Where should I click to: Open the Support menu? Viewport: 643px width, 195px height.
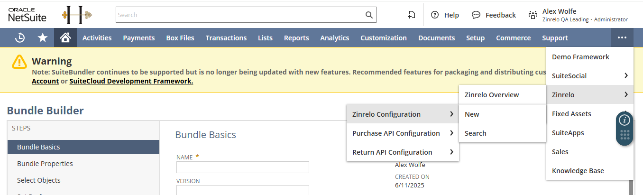click(555, 38)
